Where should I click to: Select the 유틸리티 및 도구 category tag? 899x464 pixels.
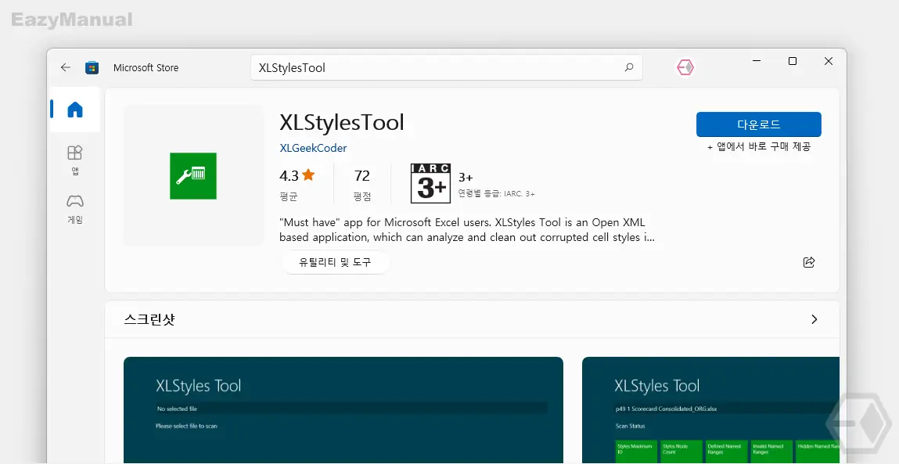click(x=335, y=262)
